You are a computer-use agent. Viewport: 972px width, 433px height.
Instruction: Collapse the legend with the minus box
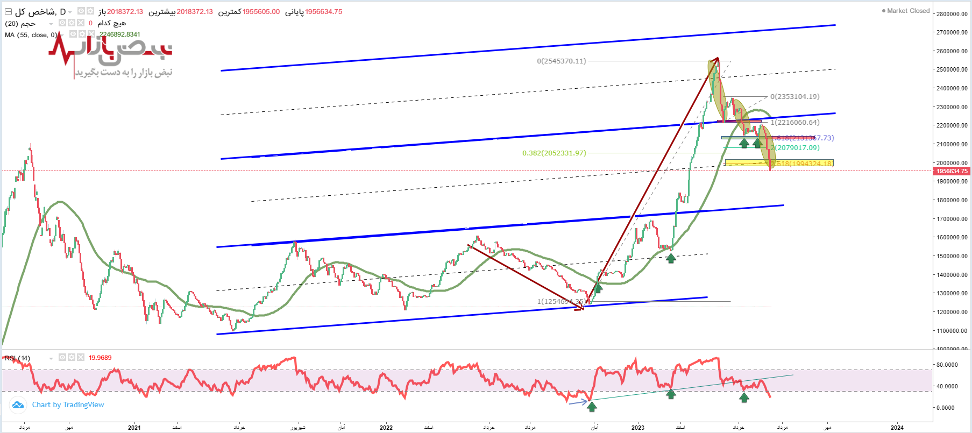pyautogui.click(x=8, y=11)
